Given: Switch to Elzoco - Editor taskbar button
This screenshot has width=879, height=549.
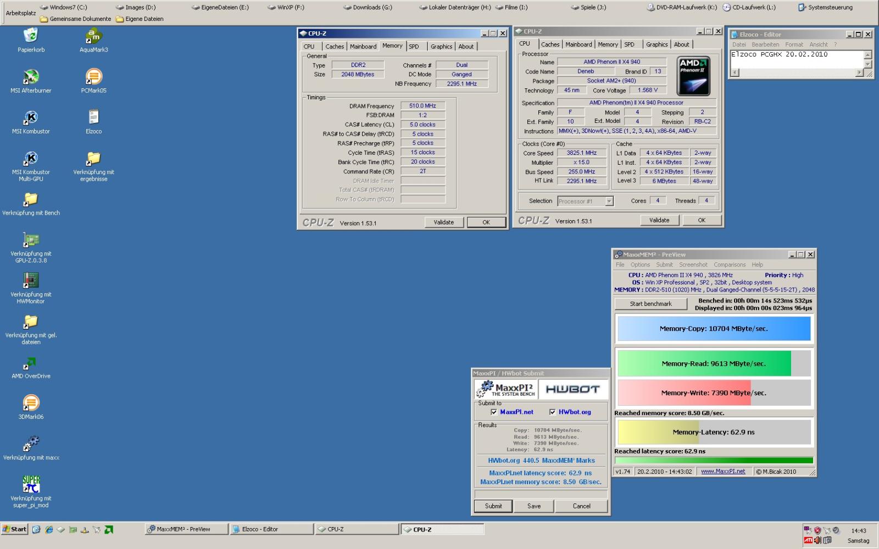Looking at the screenshot, I should pyautogui.click(x=271, y=529).
